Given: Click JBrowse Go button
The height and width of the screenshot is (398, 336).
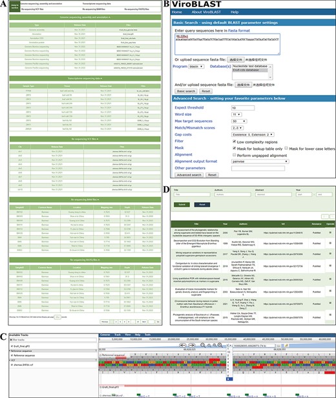Looking at the screenshot, I should point(279,346).
